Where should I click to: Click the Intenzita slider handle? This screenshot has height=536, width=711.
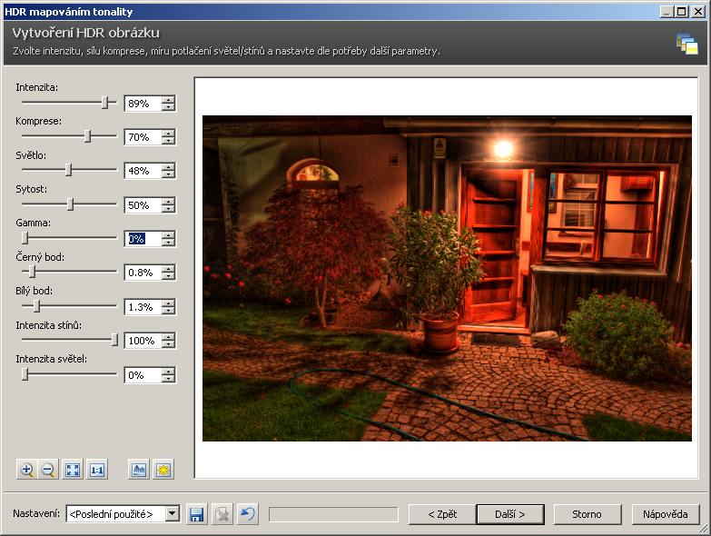(105, 103)
